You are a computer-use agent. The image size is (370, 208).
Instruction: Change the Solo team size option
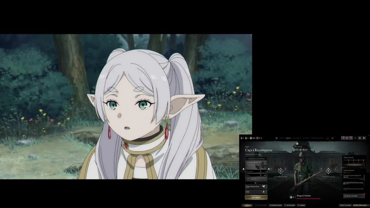tap(256, 192)
